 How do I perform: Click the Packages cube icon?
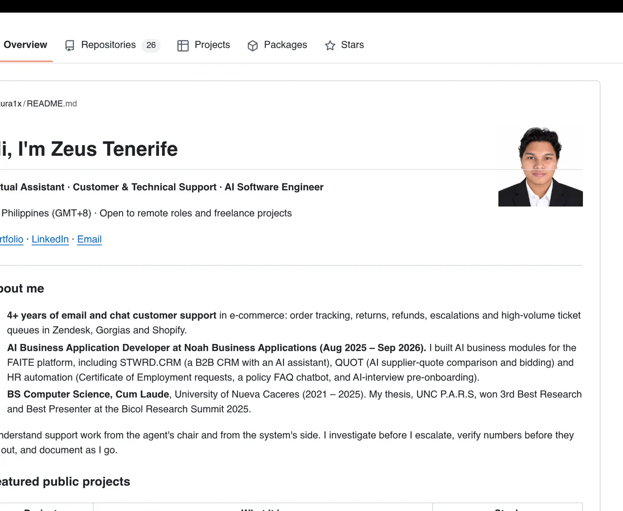click(x=253, y=45)
